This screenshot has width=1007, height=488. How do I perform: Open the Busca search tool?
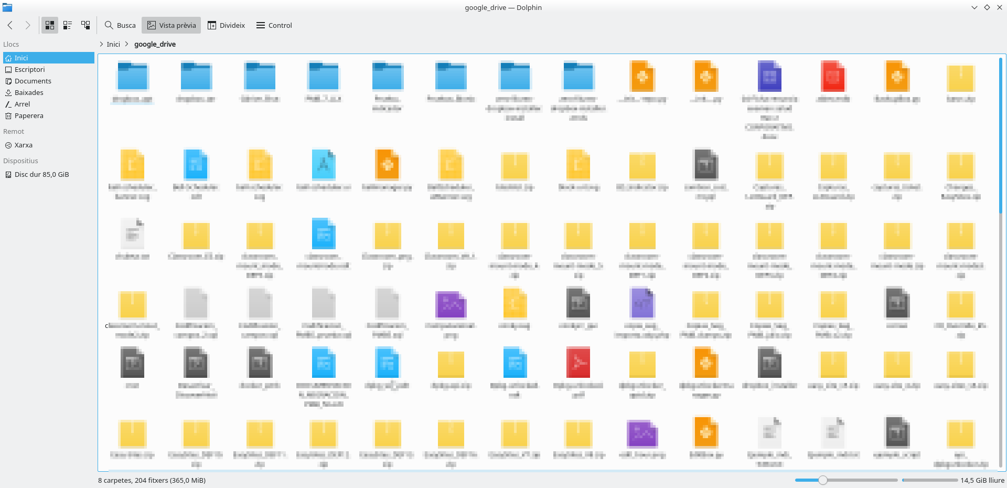pyautogui.click(x=120, y=25)
